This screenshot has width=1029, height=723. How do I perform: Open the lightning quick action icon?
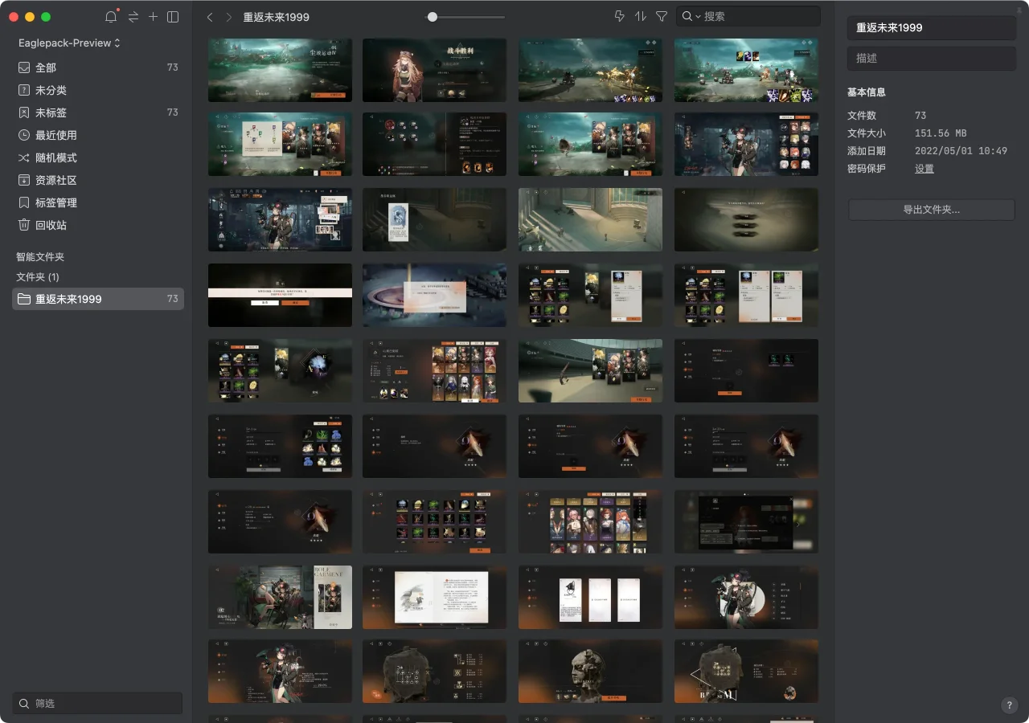pos(619,17)
